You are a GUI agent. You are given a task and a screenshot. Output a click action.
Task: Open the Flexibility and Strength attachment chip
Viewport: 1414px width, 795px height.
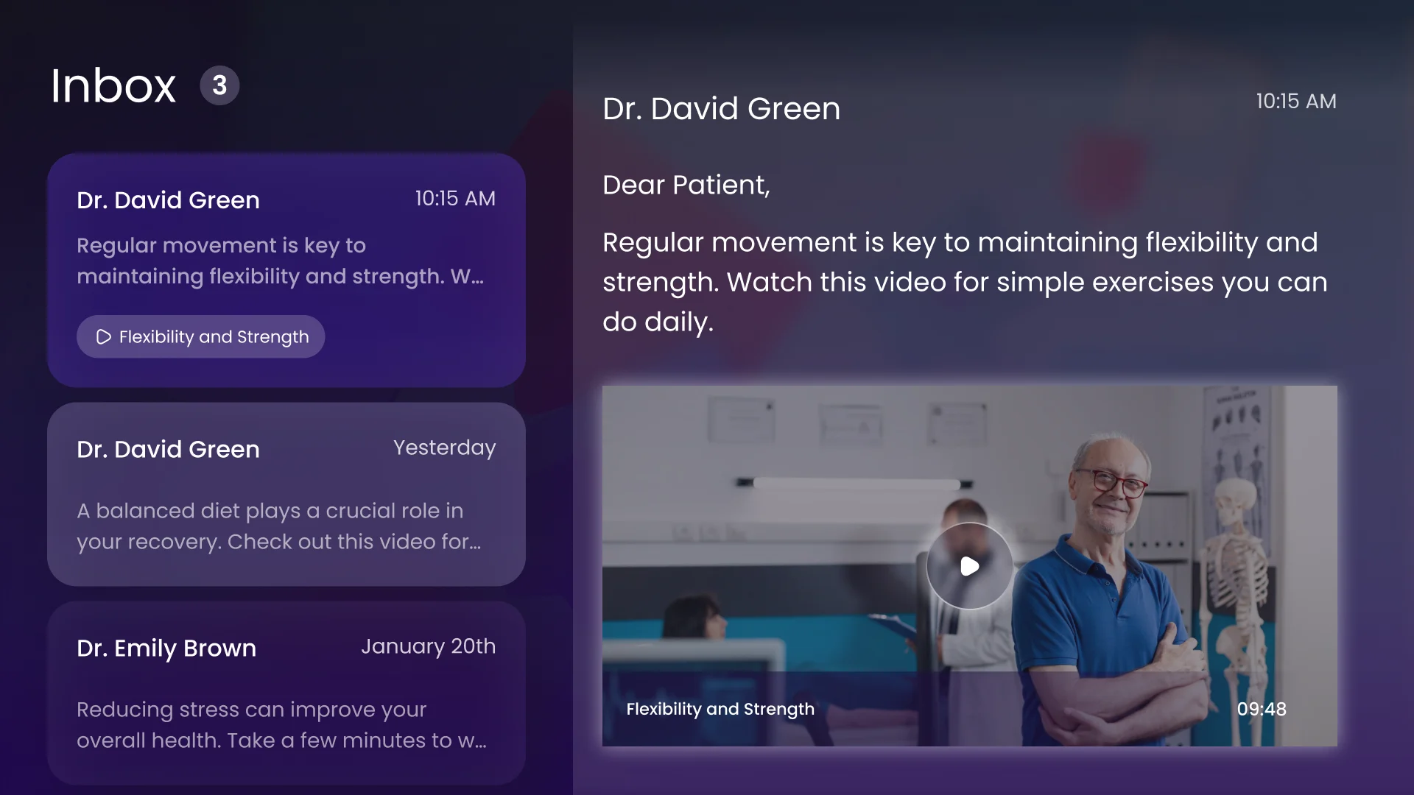200,336
